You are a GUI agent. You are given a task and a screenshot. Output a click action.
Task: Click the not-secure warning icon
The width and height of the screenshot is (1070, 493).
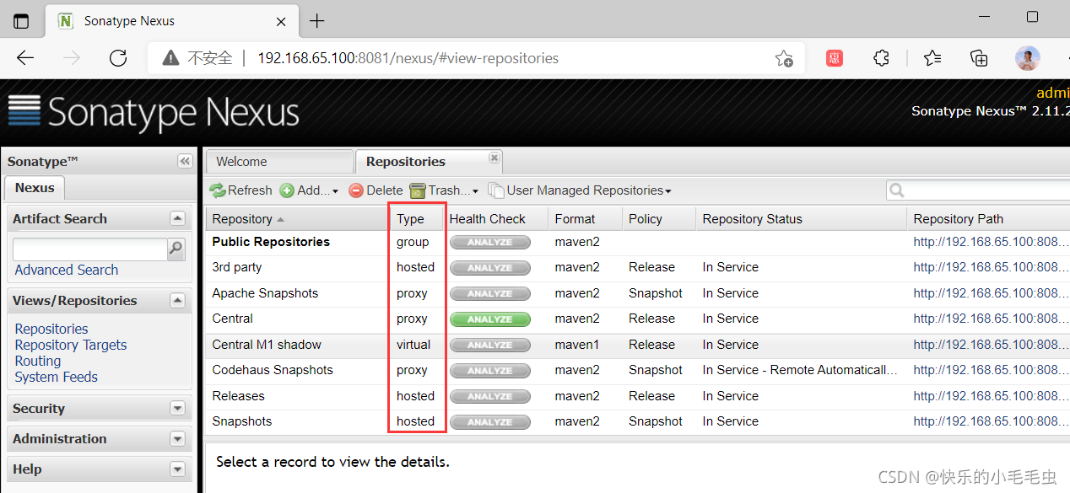coord(171,58)
